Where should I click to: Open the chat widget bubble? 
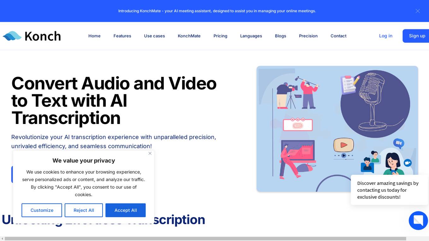(418, 220)
